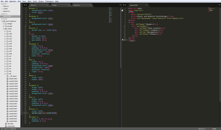Open the Tools menu

click(x=35, y=1)
